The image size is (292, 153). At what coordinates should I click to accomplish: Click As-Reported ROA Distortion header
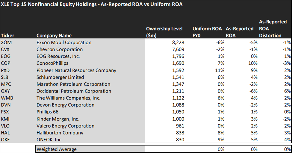273,29
